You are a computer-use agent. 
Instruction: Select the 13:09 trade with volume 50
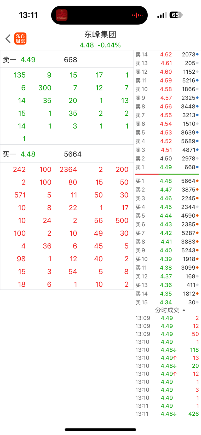(x=167, y=334)
